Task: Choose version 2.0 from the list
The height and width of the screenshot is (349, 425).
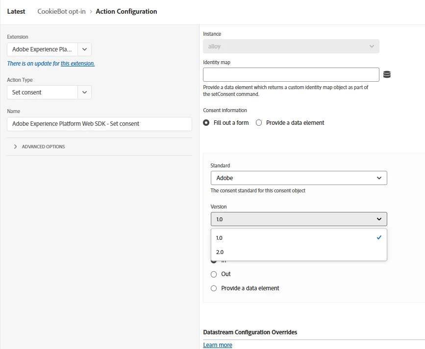Action: 299,252
